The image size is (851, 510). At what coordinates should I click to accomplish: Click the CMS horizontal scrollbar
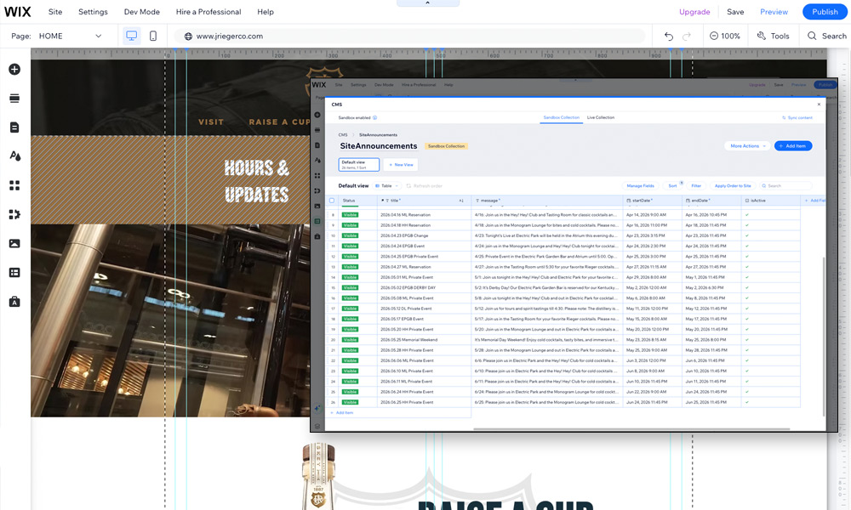coord(631,429)
